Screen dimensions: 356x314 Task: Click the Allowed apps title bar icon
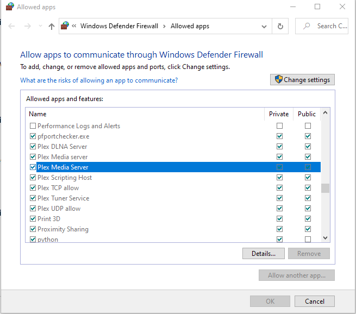point(10,7)
